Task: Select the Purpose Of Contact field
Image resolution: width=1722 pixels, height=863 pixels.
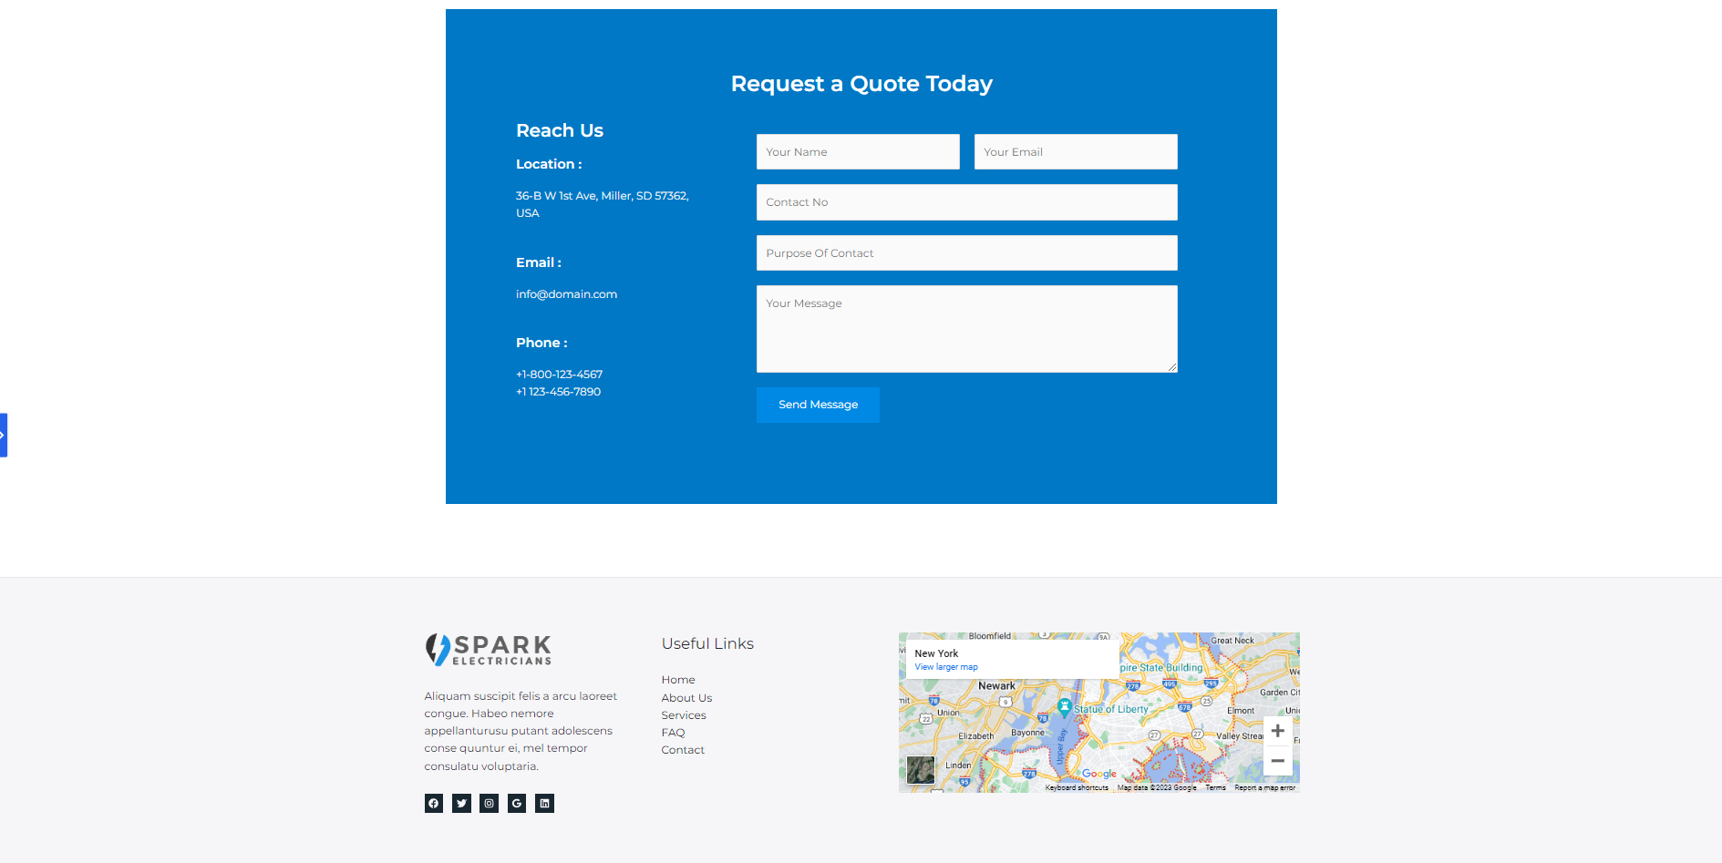Action: tap(966, 253)
